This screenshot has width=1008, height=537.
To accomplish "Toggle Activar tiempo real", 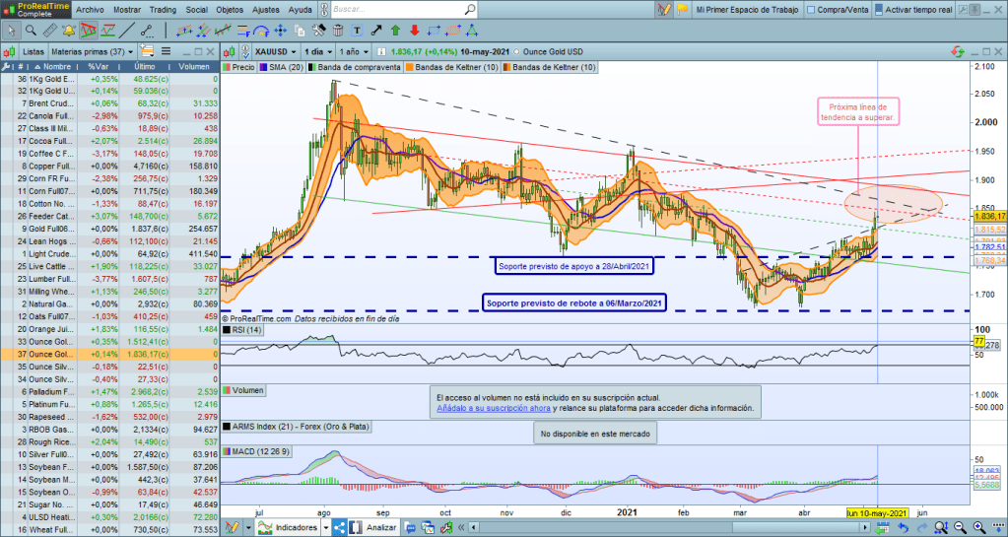I will [879, 10].
